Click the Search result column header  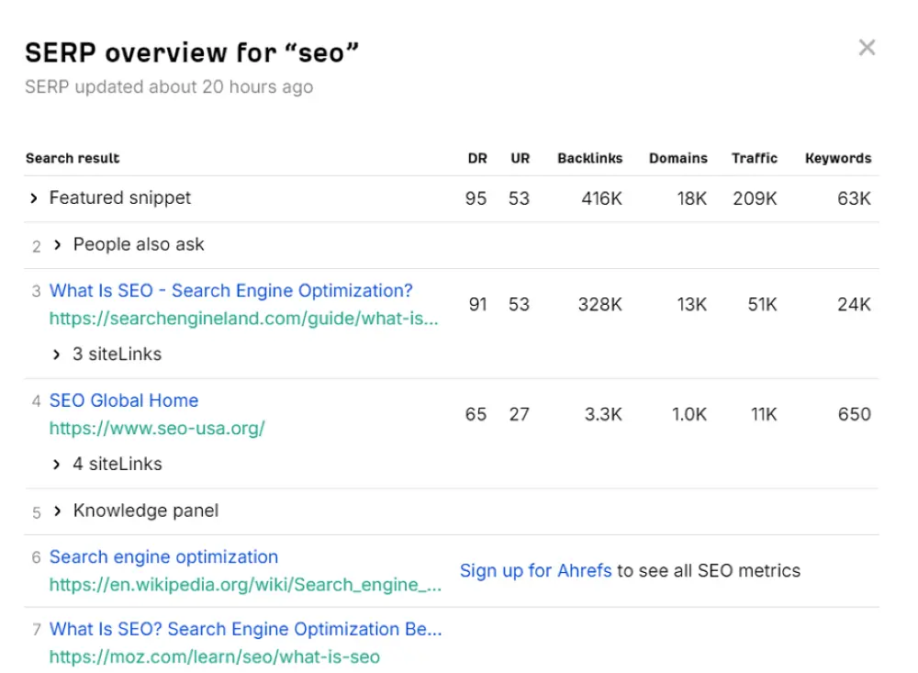[73, 158]
